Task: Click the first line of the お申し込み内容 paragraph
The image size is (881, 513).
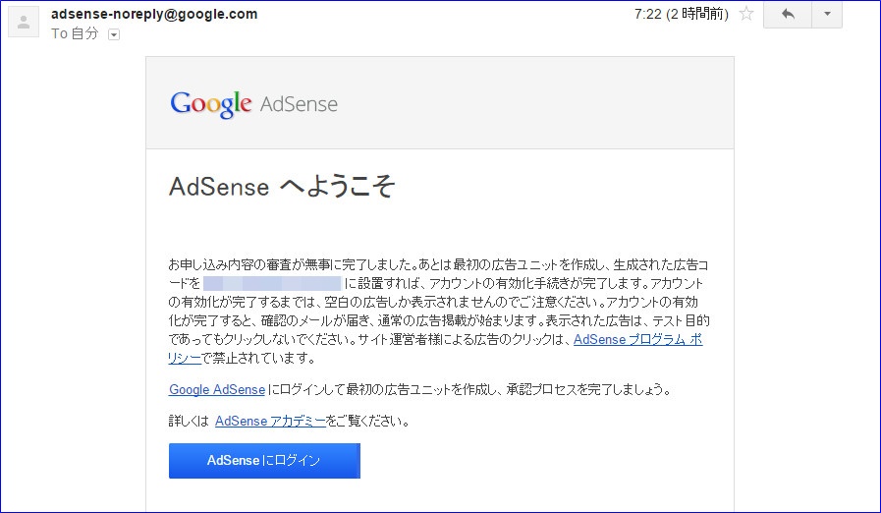Action: tap(438, 264)
